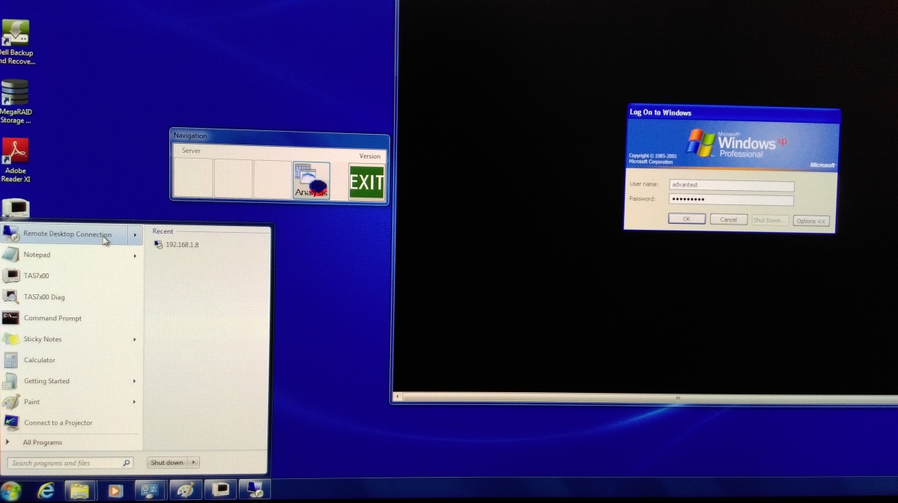Click OK in Log On dialog
898x503 pixels.
[686, 219]
